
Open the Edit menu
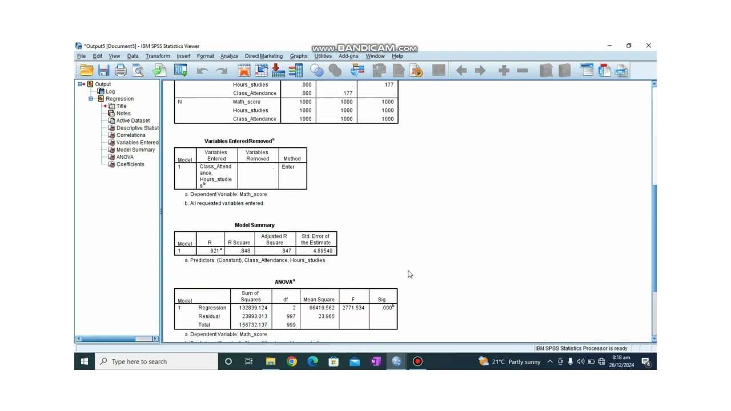coord(98,56)
